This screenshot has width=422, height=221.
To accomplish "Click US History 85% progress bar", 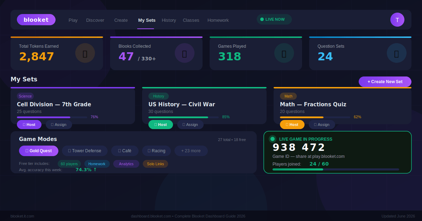I will 184,117.
